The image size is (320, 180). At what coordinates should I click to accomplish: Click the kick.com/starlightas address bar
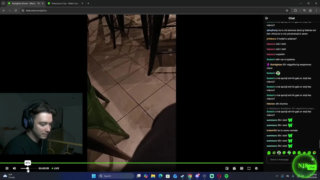[x=155, y=10]
